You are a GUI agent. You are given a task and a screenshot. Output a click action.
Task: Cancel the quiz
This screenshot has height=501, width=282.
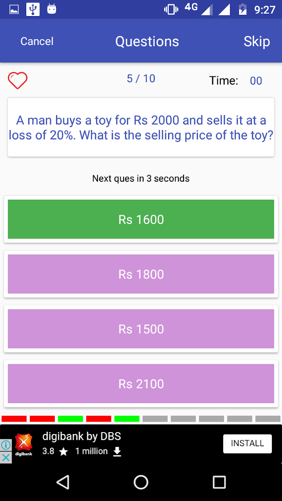[x=37, y=41]
